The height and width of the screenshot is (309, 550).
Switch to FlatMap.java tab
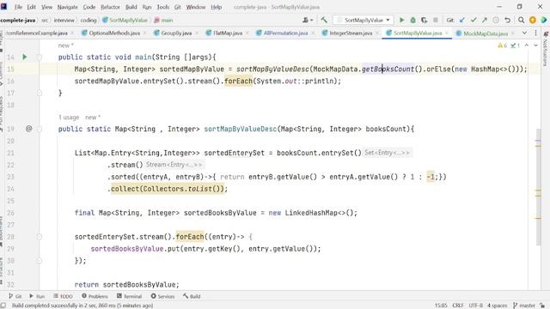[228, 33]
